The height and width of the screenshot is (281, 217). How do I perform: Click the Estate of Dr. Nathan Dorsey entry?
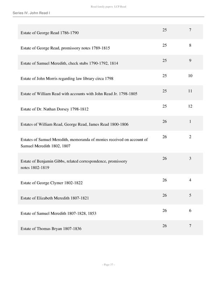(55, 109)
